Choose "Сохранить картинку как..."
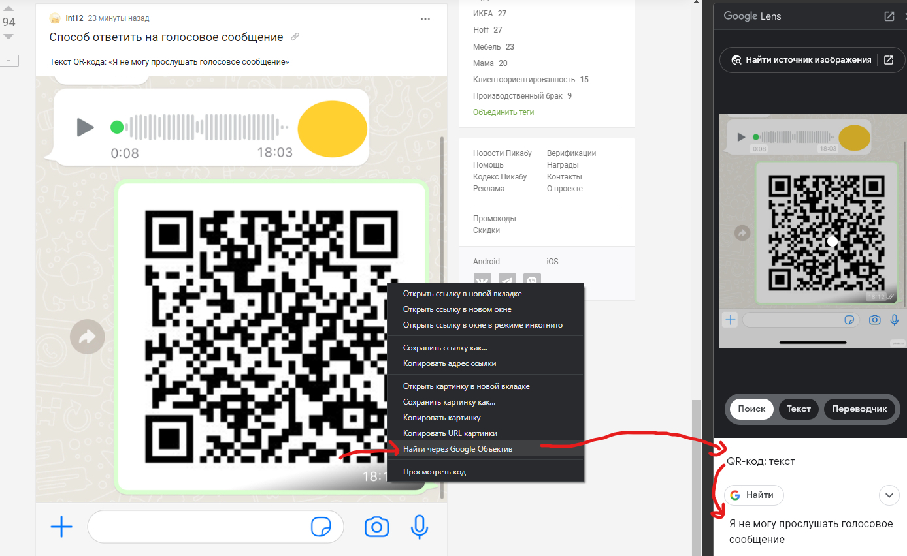Viewport: 907px width, 556px height. point(485,402)
